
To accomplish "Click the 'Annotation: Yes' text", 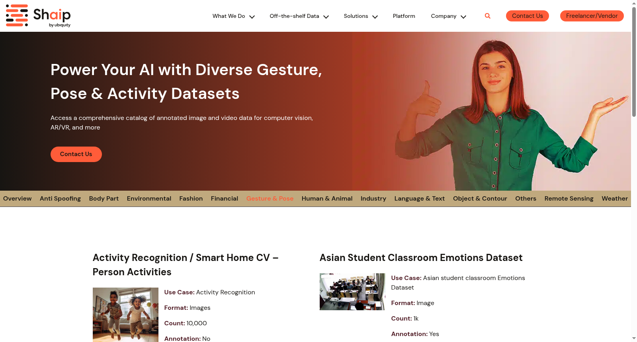I will tap(415, 334).
